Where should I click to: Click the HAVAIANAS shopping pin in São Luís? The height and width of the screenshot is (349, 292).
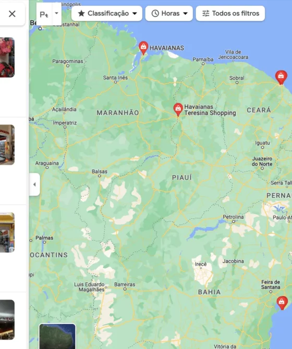[143, 47]
